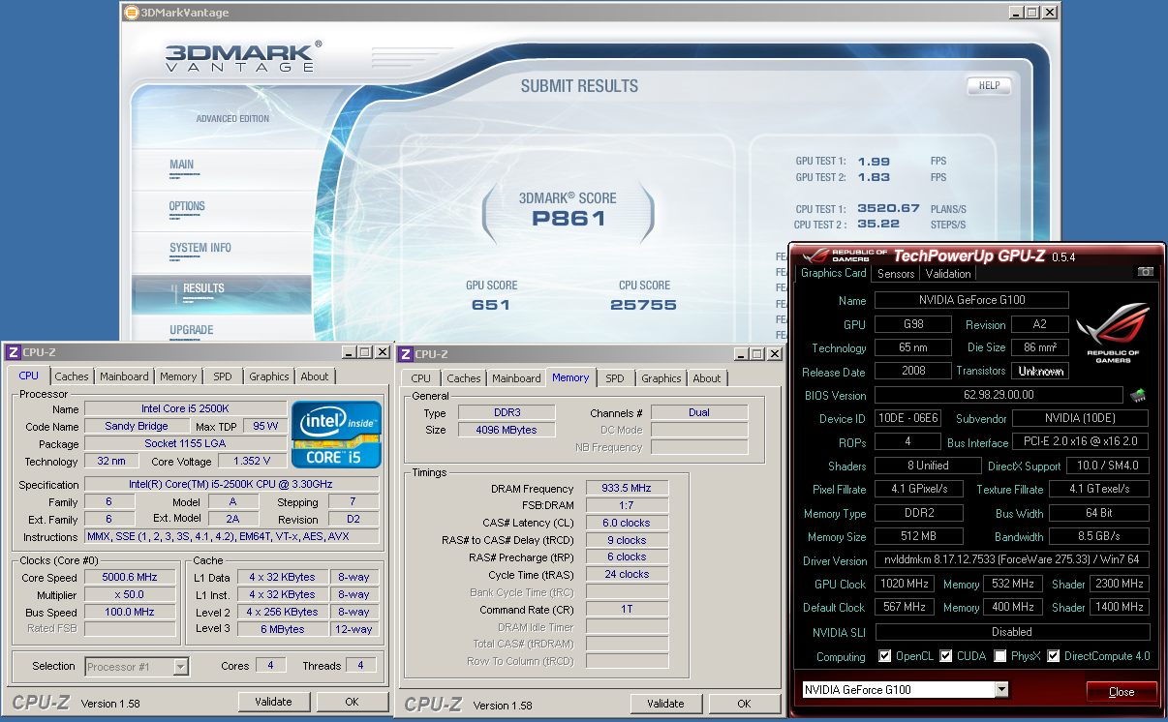Switch to the Validation tab in GPU-Z
Viewport: 1168px width, 722px height.
point(948,274)
